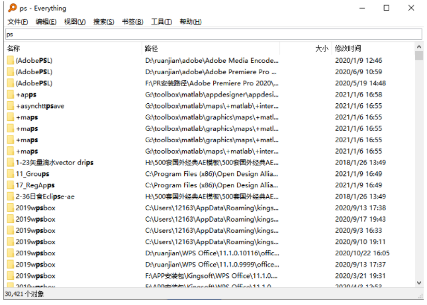Click path D:\ruanjian\adobe\Adobe Media Encode...
The height and width of the screenshot is (305, 427).
[212, 60]
